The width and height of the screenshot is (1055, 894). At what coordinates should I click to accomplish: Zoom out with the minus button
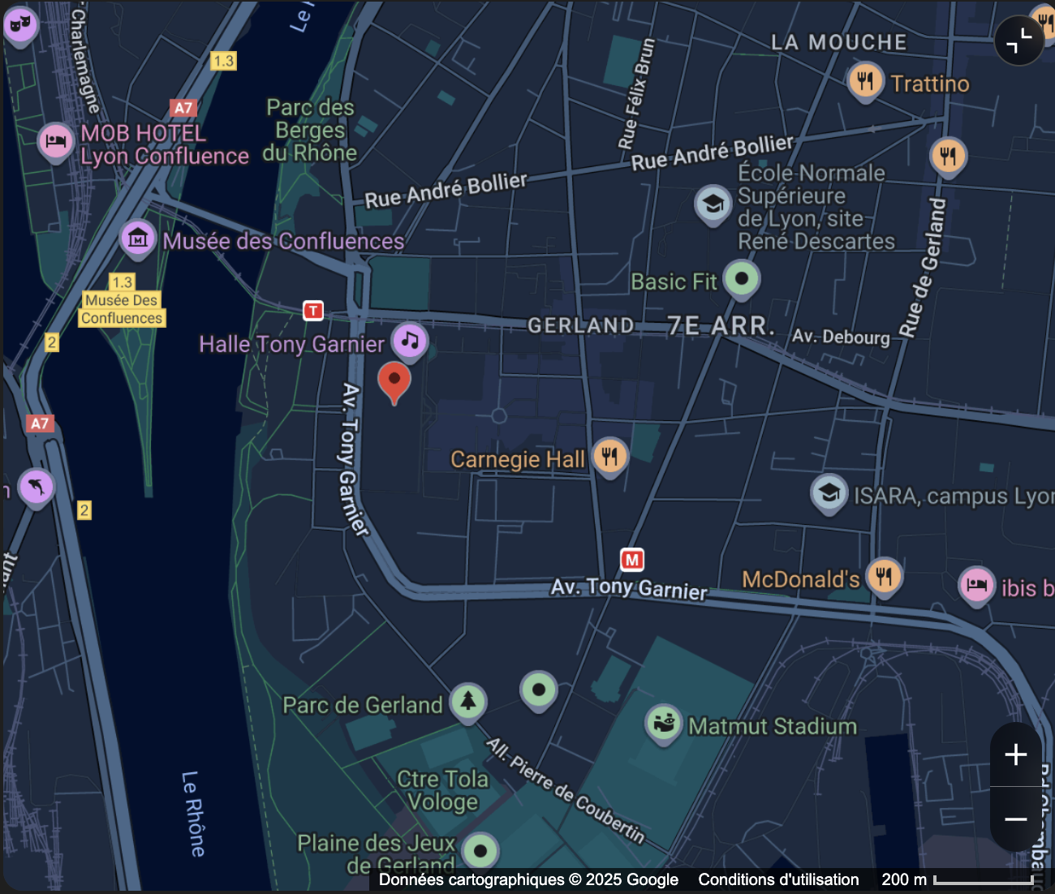pyautogui.click(x=1015, y=819)
